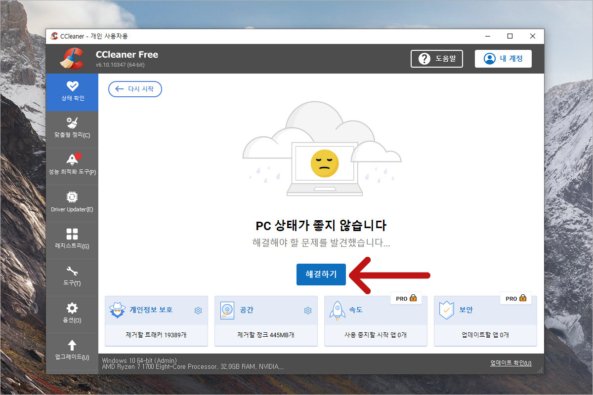Viewport: 593px width, 395px height.
Task: Select text 제거할 트래커 19389개
Action: (x=157, y=335)
